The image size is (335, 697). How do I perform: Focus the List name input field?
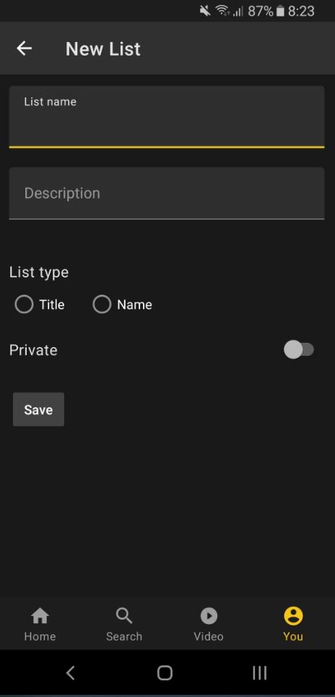[166, 116]
